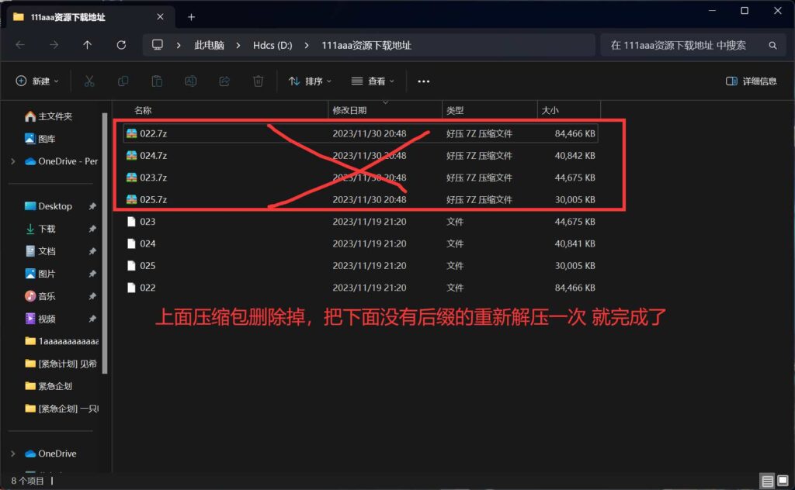Sort by the 类型 column header
The image size is (795, 490).
(455, 110)
